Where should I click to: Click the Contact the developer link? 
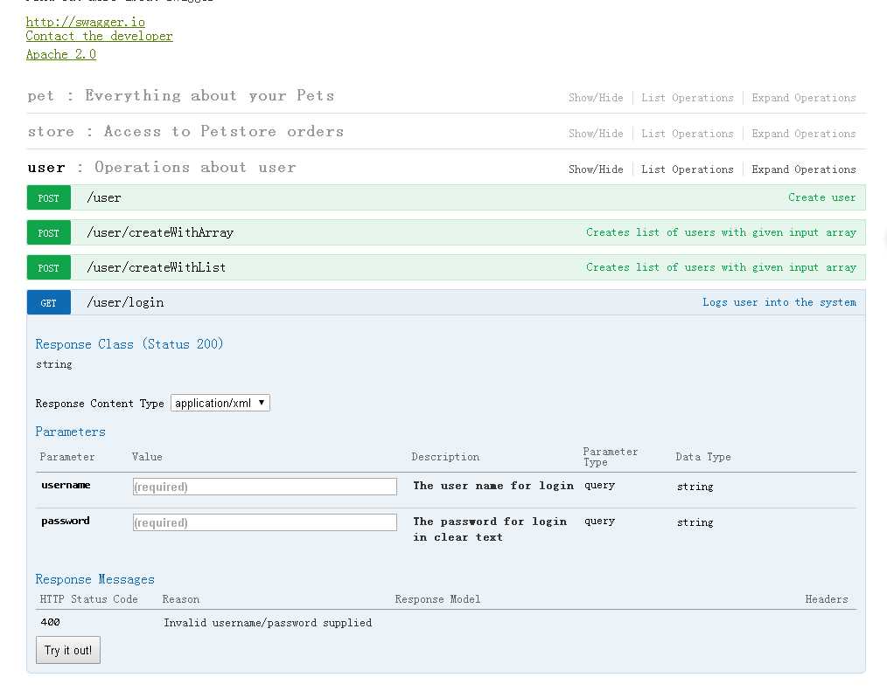click(x=99, y=36)
